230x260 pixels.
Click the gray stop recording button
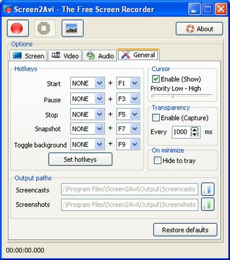45,28
